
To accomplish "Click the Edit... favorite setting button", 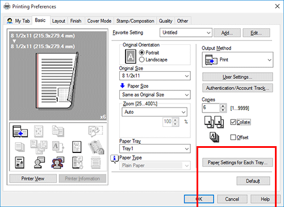I will [x=256, y=33].
